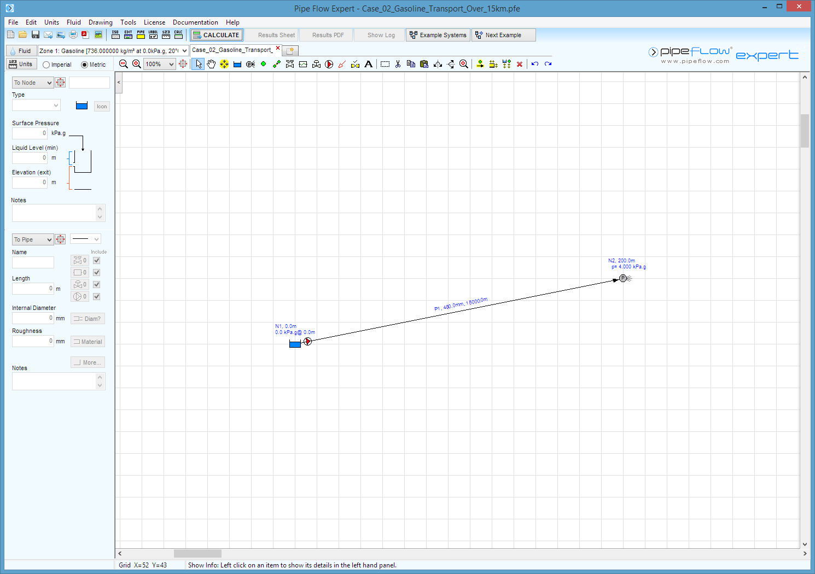Toggle the third Include checkbox beside Length

97,284
